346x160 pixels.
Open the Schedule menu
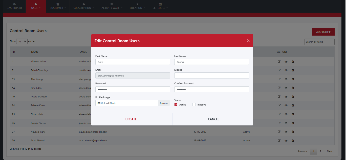point(160,8)
